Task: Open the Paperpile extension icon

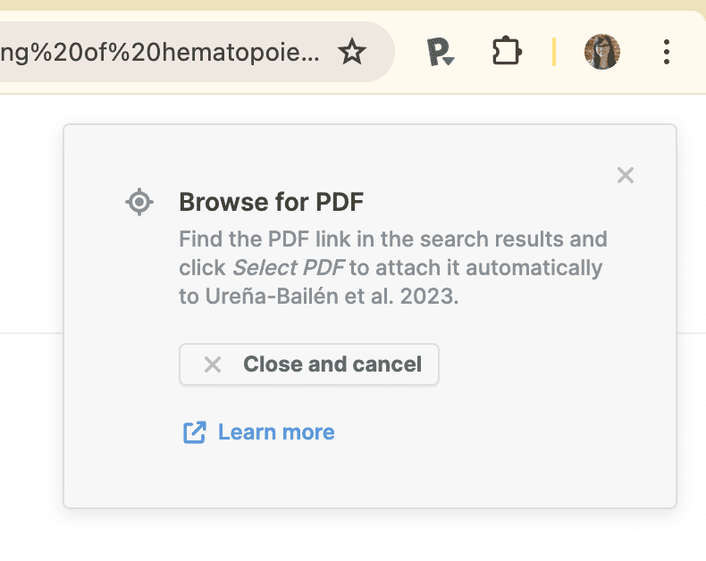Action: tap(440, 53)
